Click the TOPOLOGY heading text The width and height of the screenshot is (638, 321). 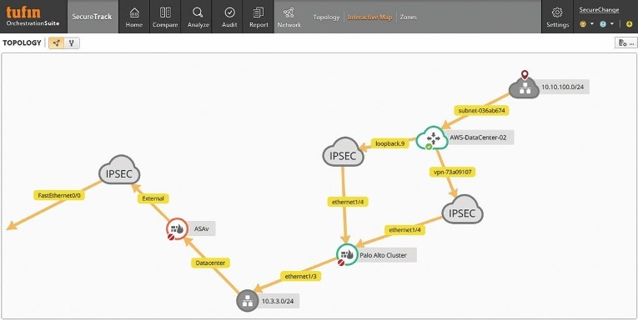(22, 43)
